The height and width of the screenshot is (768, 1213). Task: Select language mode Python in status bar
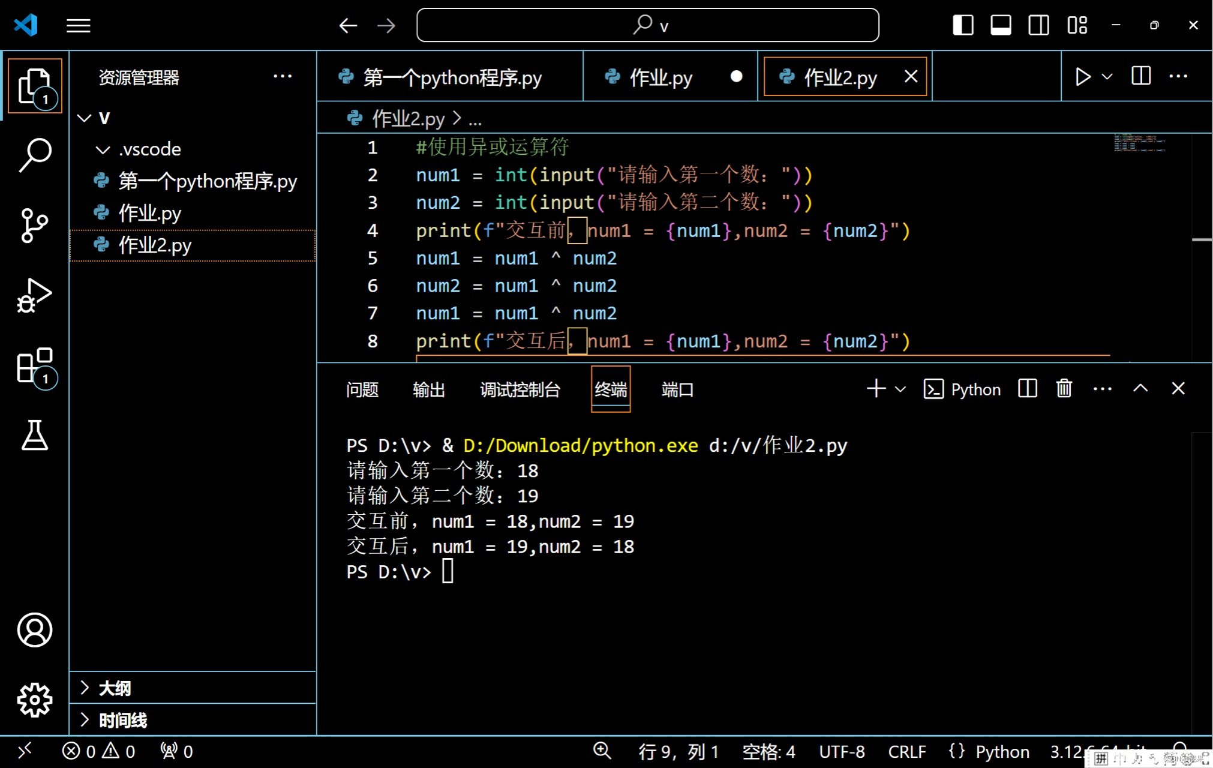1002,751
